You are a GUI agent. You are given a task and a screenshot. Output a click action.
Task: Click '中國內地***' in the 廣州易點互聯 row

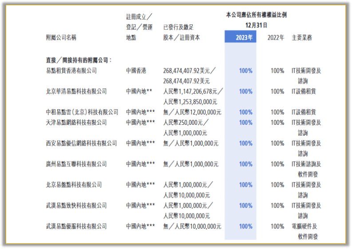pos(140,164)
